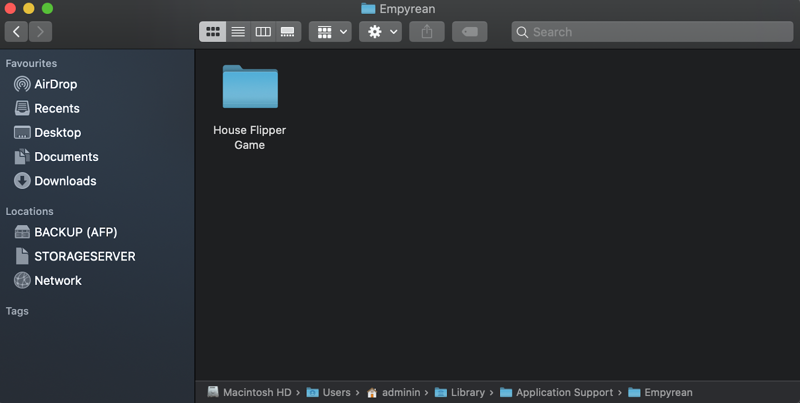800x403 pixels.
Task: Click the green full screen button
Action: [47, 8]
